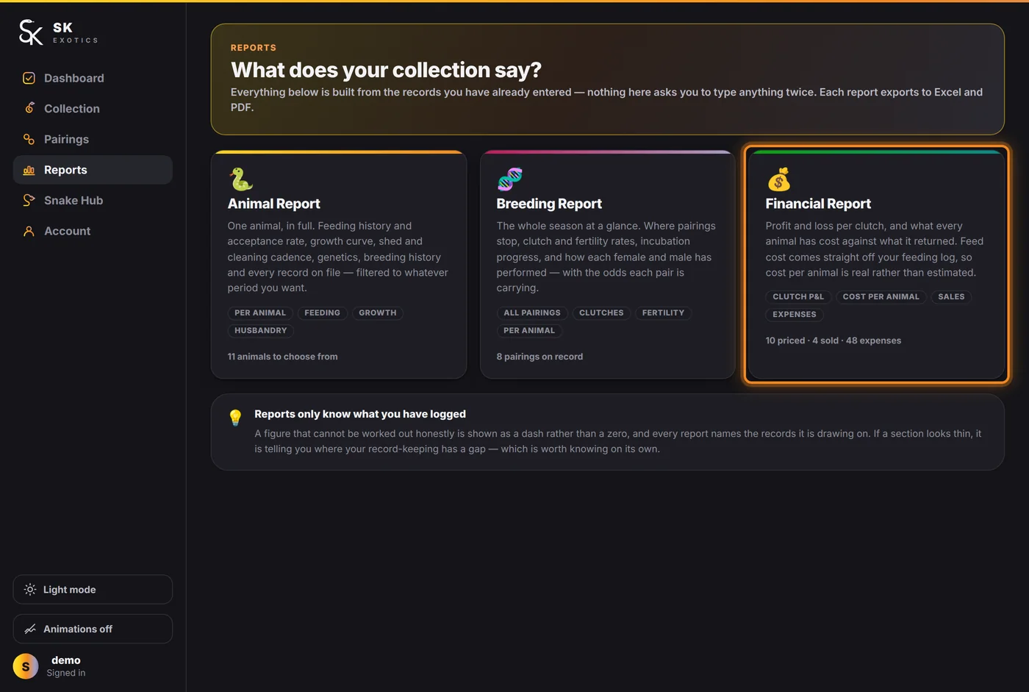Click the EXPENSES tag
1029x692 pixels.
pyautogui.click(x=795, y=315)
